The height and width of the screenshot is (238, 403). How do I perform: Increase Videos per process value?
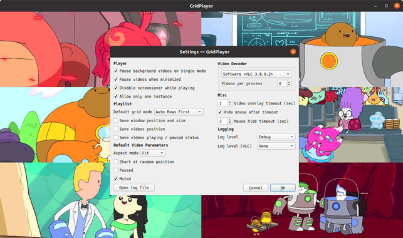289,81
